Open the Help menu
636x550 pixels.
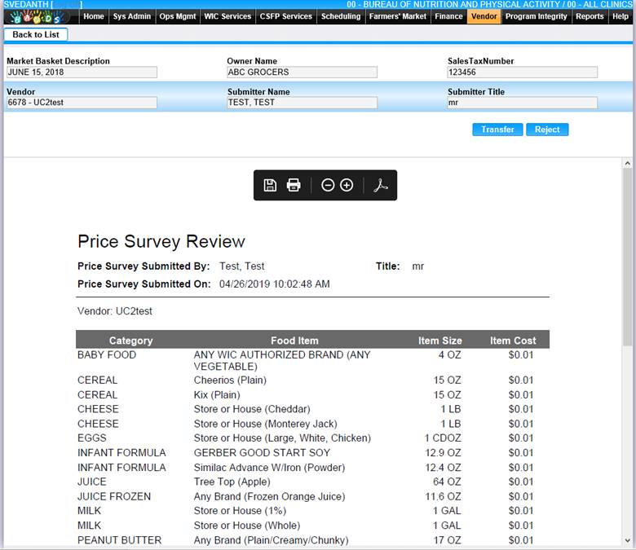coord(621,16)
